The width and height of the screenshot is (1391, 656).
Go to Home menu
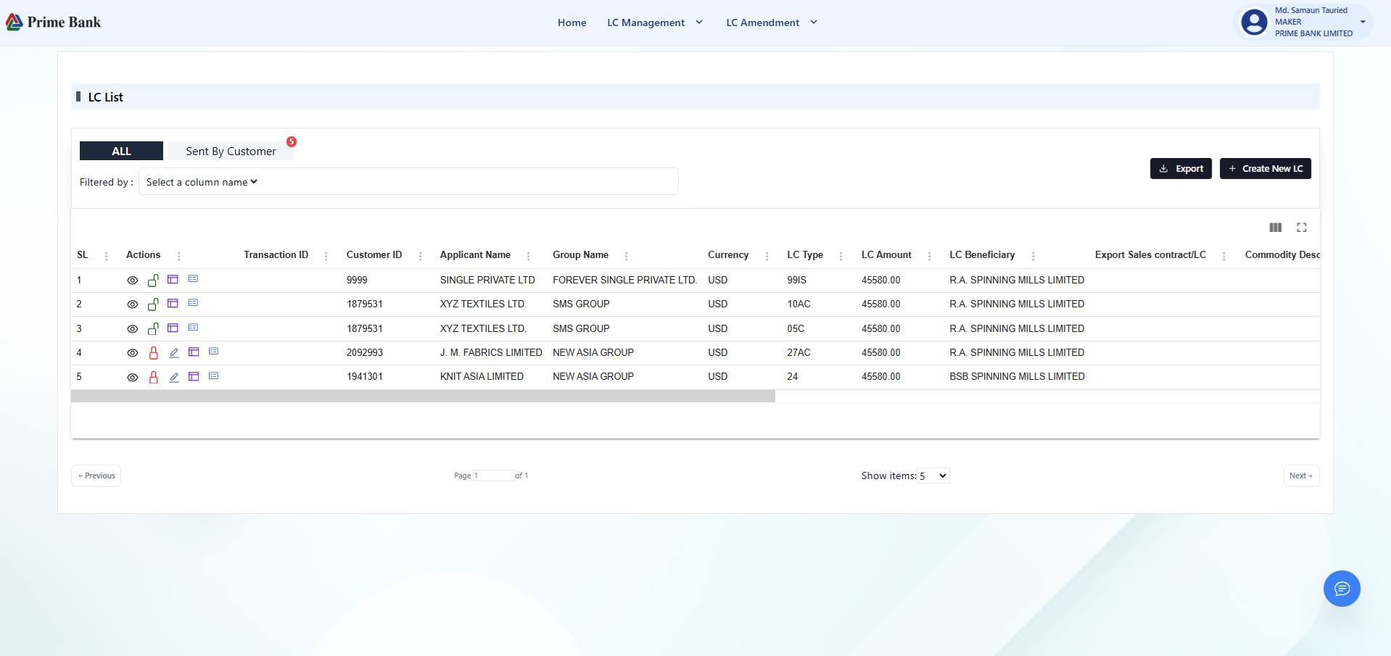click(x=571, y=22)
